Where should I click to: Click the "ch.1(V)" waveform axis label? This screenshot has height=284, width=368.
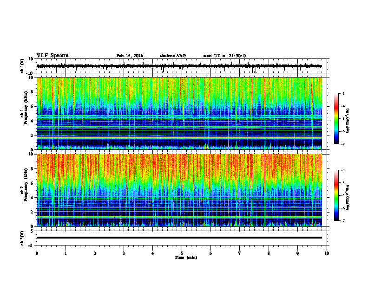point(22,66)
